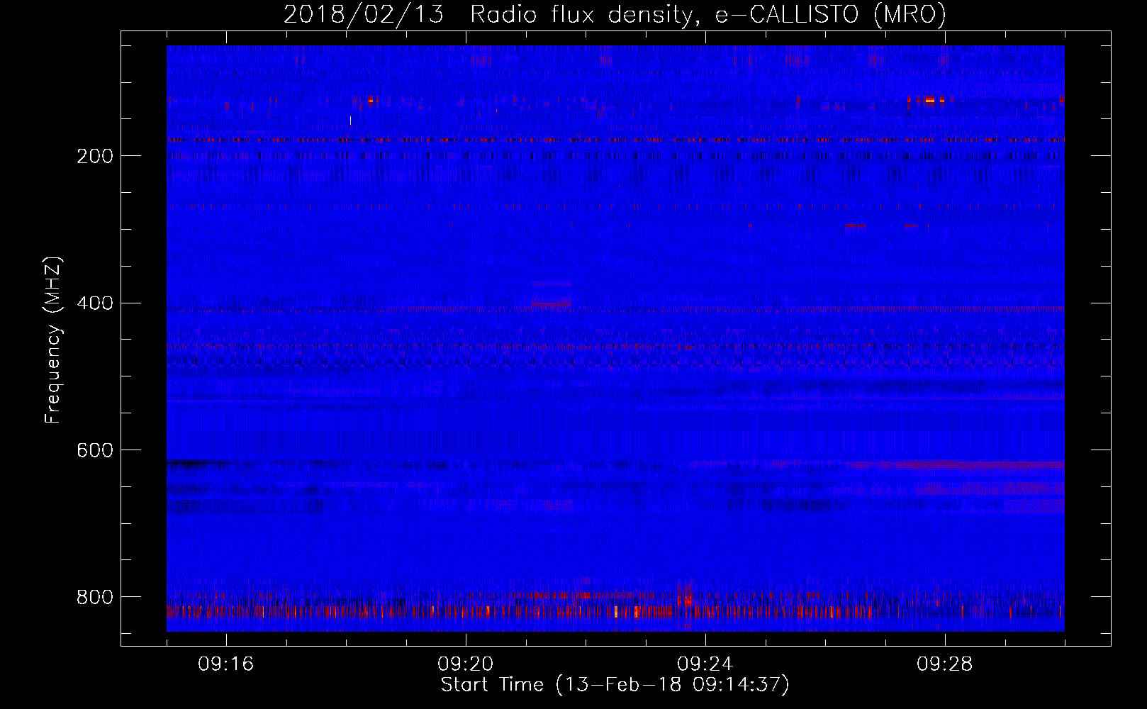Click the 09:28 time tick label

click(945, 664)
